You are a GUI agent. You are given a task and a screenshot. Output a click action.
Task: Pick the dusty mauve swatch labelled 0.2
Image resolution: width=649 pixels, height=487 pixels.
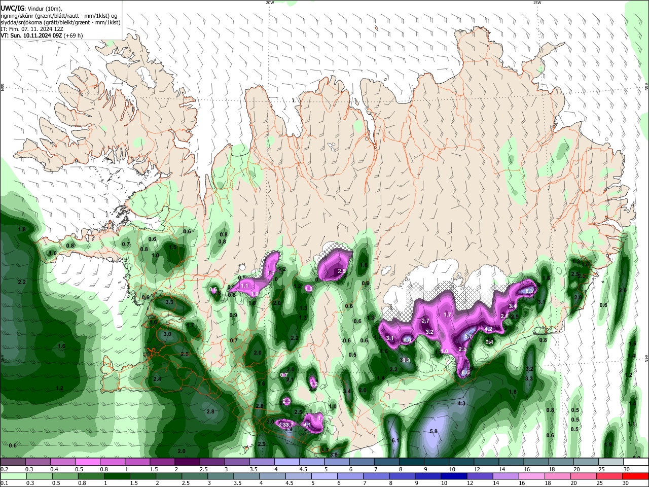tap(12, 462)
